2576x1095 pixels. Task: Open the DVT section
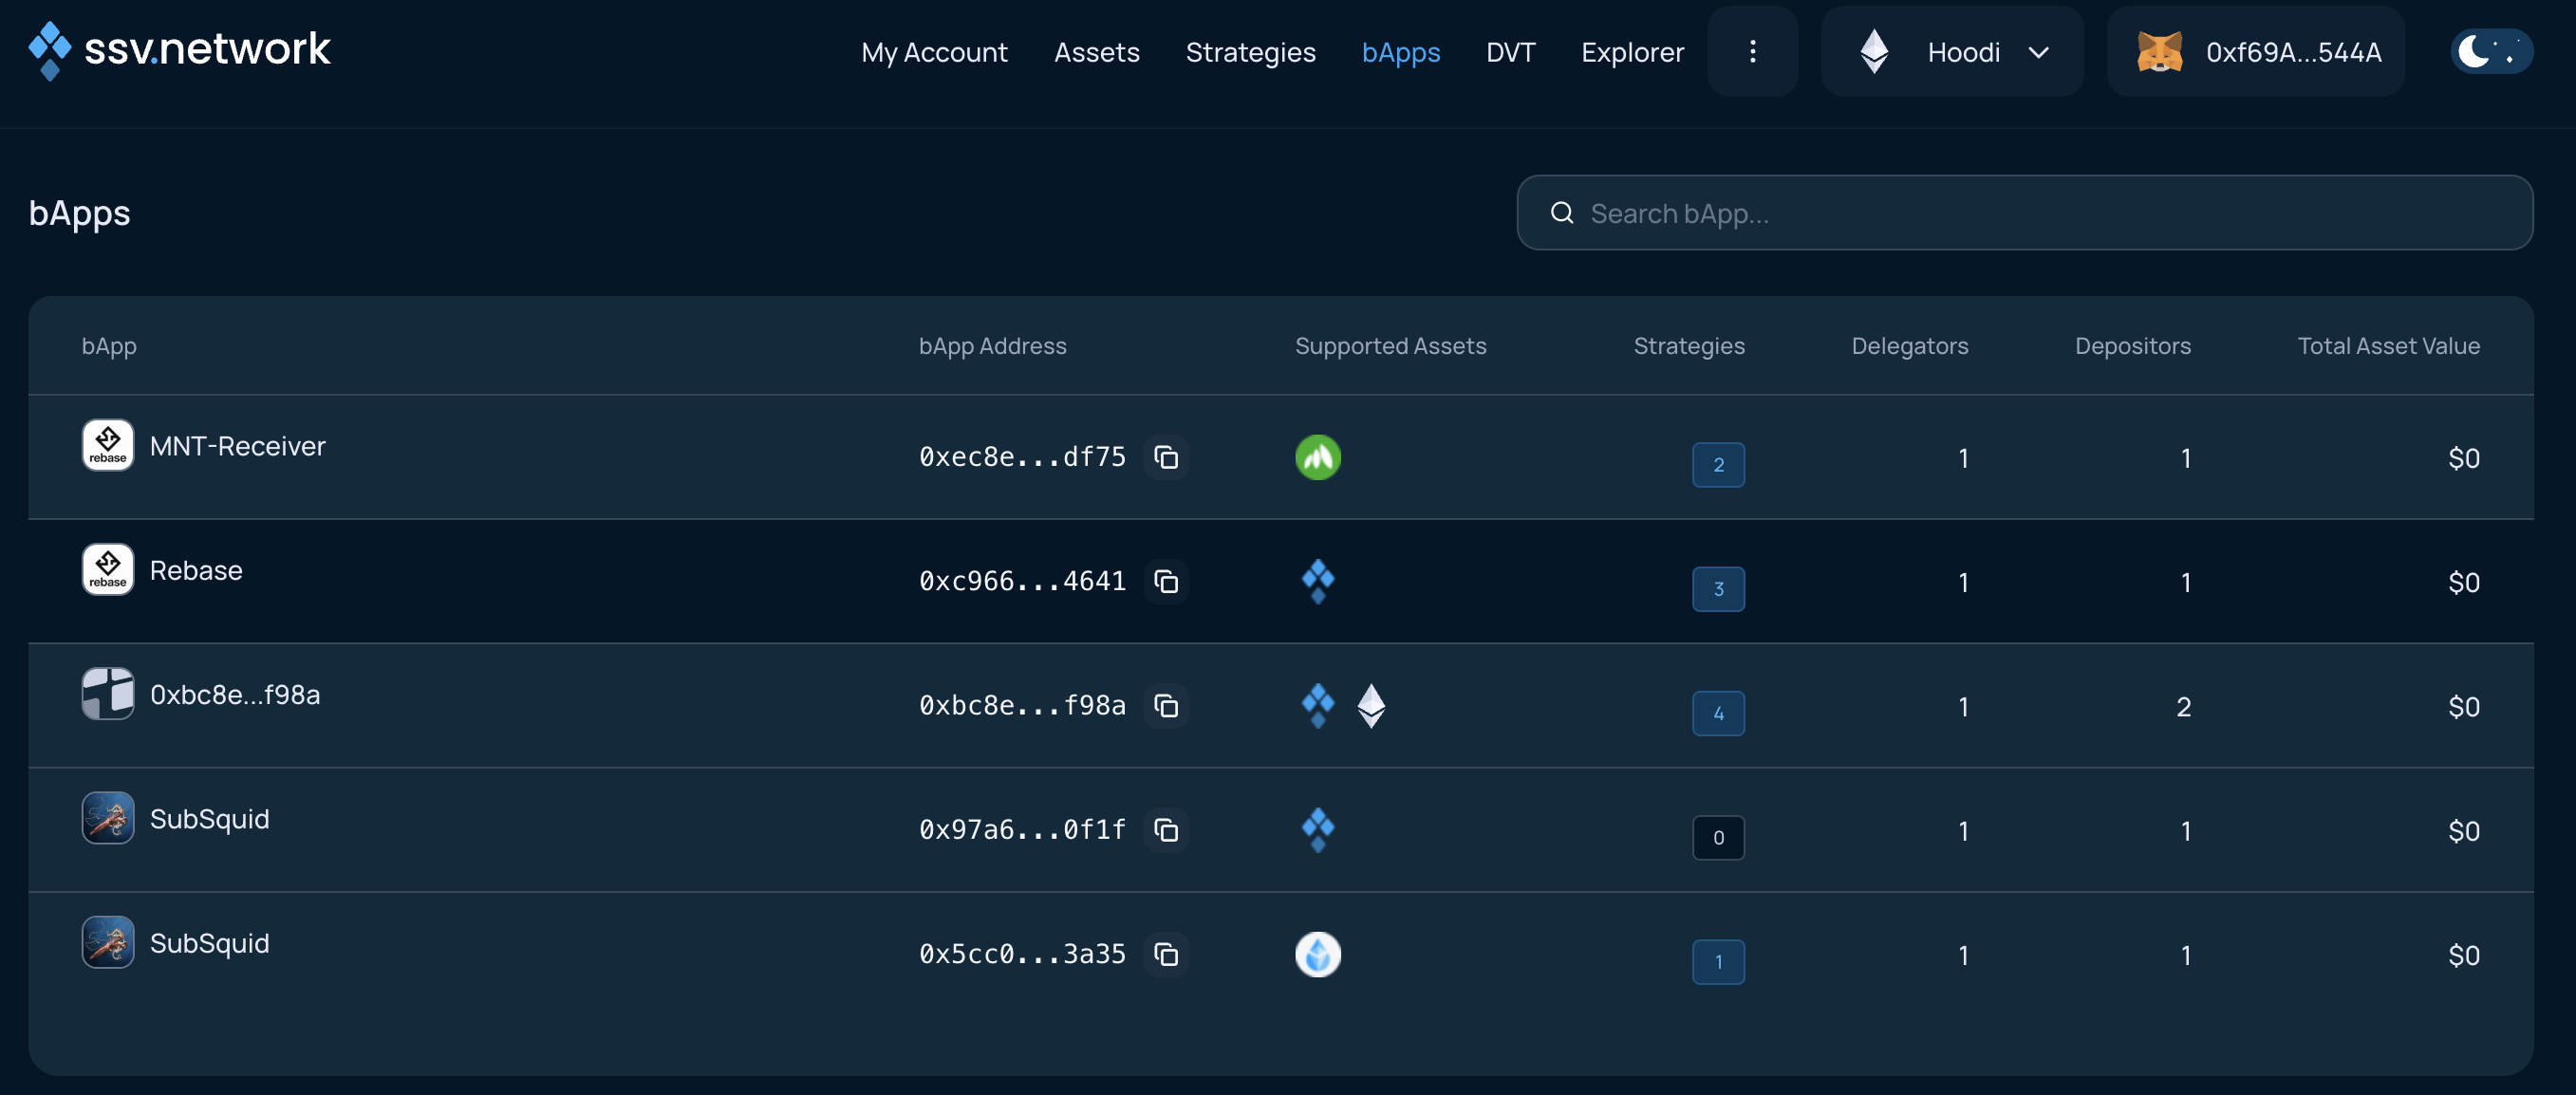(1510, 52)
